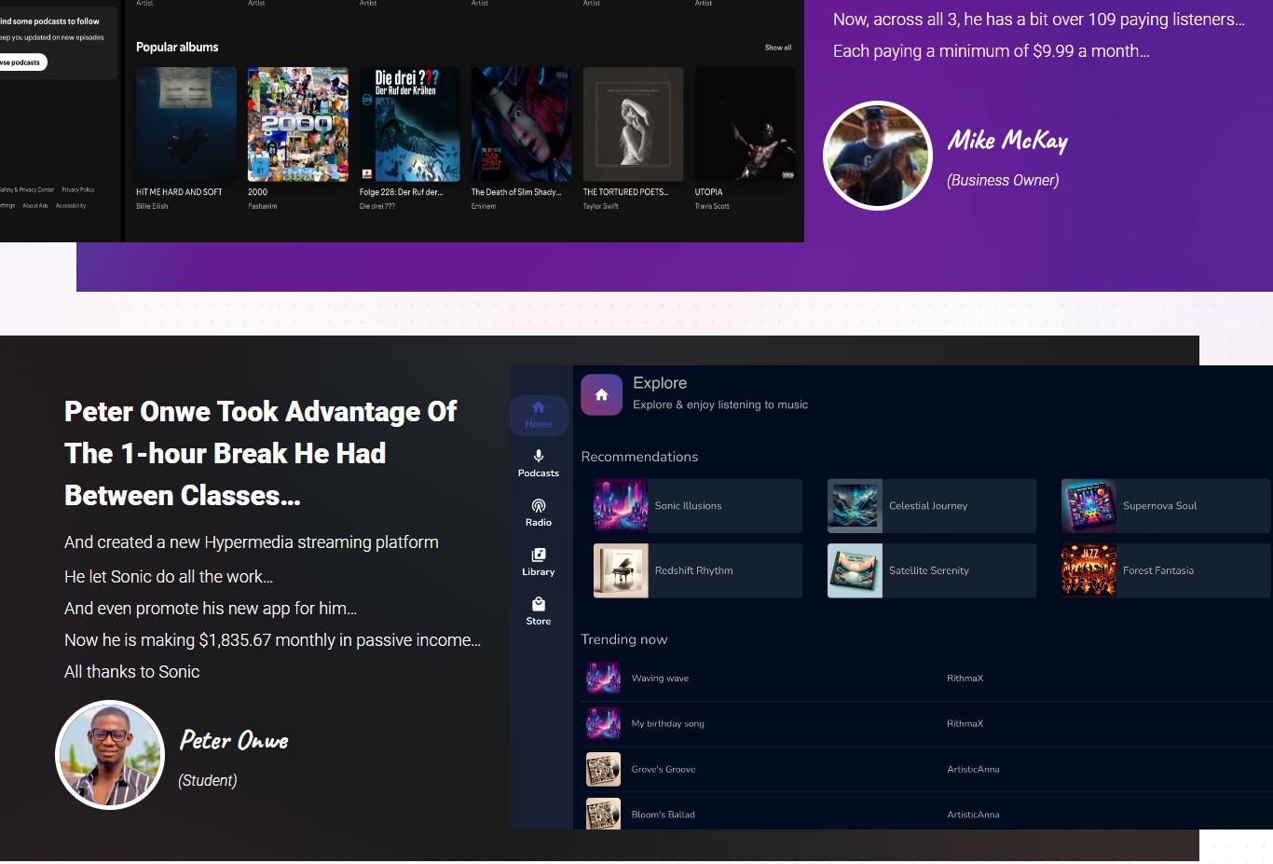Click the Travis Scott artist name
This screenshot has height=864, width=1273.
coord(712,206)
